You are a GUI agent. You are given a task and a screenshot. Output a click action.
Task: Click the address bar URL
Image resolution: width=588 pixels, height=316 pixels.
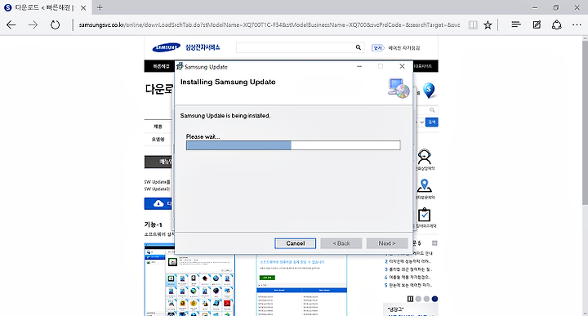(x=269, y=25)
